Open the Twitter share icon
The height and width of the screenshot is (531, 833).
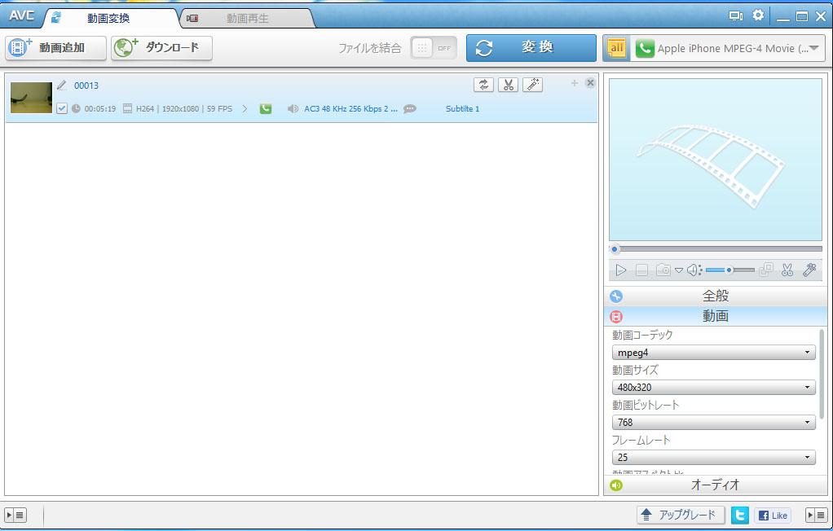click(x=739, y=515)
